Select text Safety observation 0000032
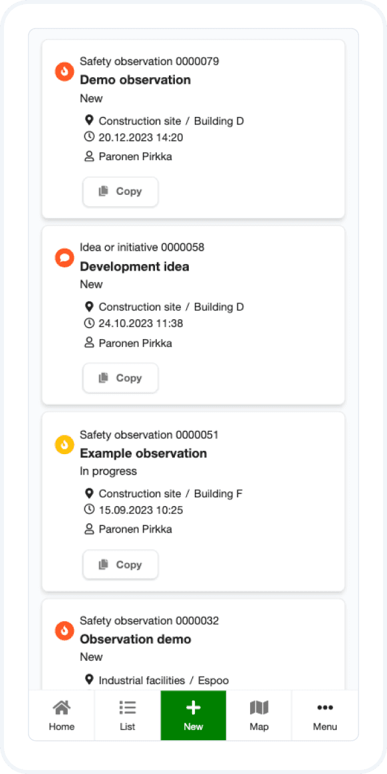Image resolution: width=387 pixels, height=774 pixels. point(150,620)
